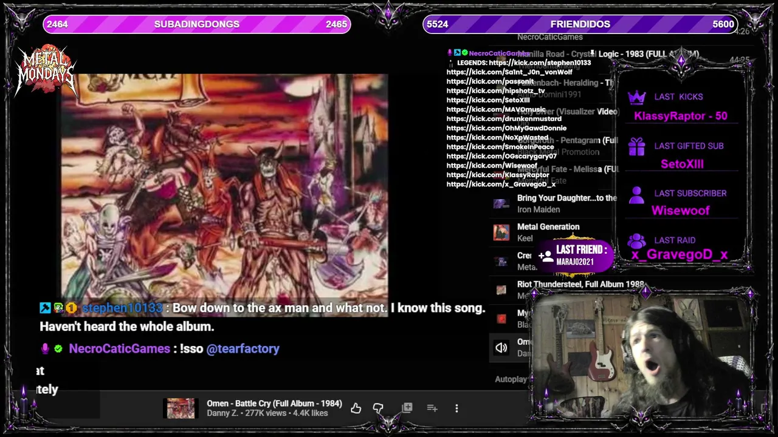Select 'Bring Your Daughter...to the' queue title
This screenshot has height=437, width=778.
pyautogui.click(x=566, y=198)
